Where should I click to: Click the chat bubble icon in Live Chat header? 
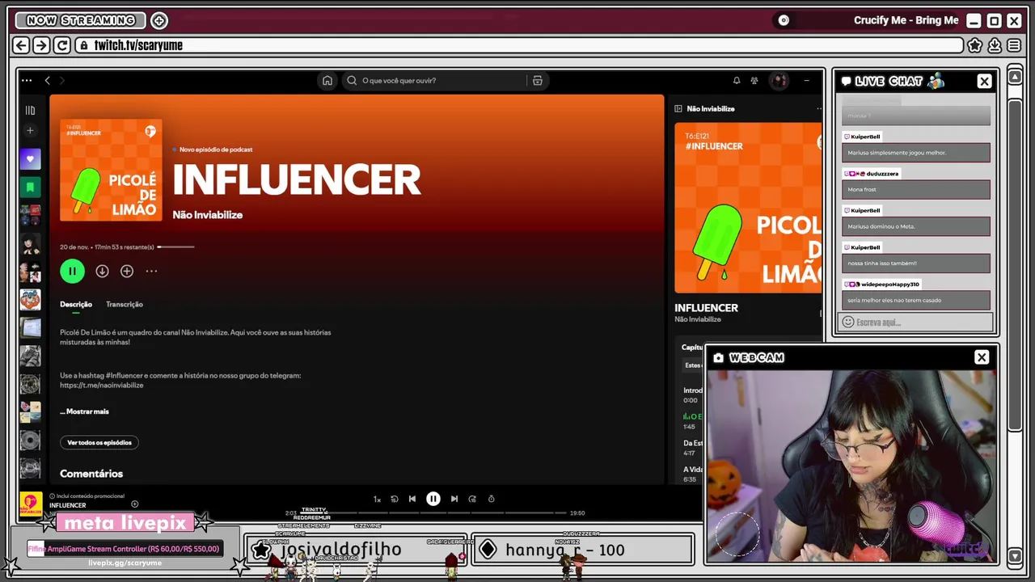(846, 81)
